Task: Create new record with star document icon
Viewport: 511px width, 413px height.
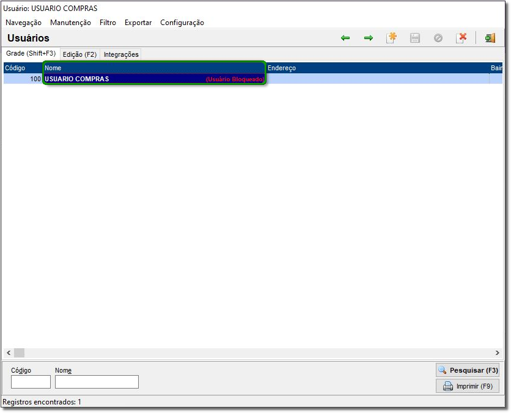Action: tap(391, 38)
